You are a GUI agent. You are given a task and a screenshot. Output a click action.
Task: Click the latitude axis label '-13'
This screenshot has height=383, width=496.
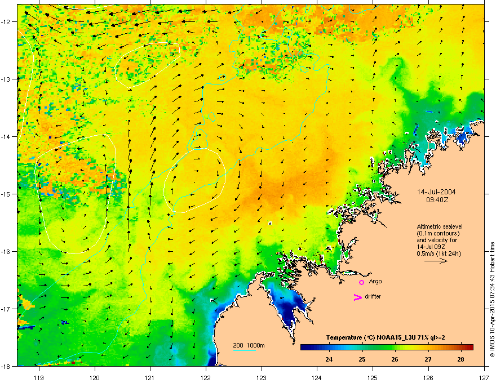point(6,79)
